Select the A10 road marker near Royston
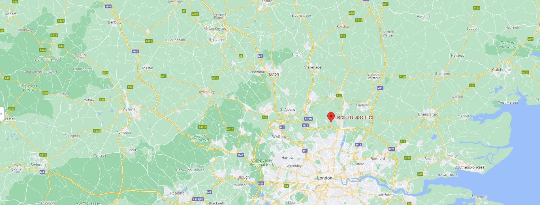The width and height of the screenshot is (540, 205). point(343,36)
